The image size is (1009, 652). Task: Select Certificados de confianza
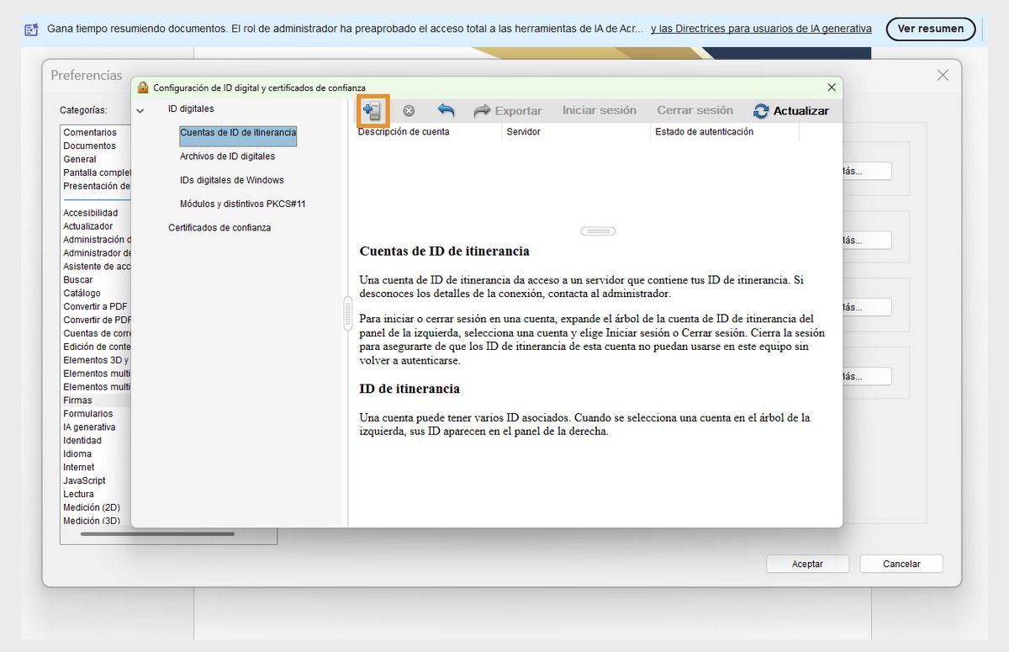(x=219, y=227)
